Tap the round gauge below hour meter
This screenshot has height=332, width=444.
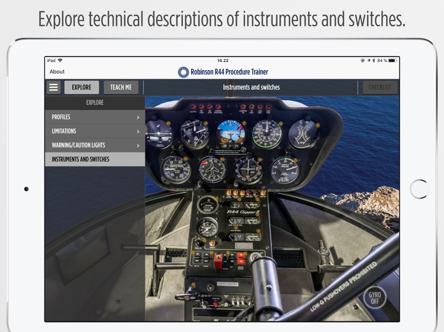pos(208,228)
